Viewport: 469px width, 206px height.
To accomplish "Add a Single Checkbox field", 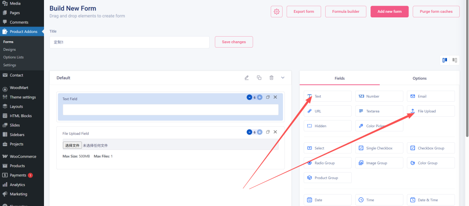I will tap(379, 148).
